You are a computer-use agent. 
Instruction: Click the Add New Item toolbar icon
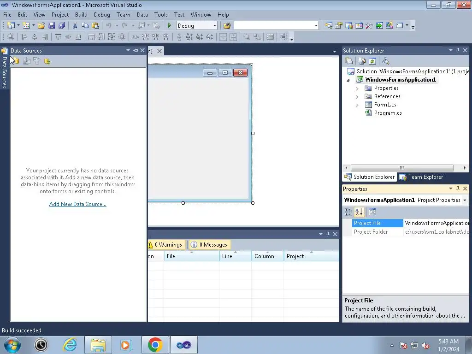coord(26,26)
